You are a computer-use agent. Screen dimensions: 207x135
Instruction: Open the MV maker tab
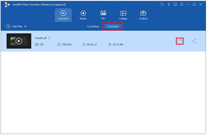(103, 15)
